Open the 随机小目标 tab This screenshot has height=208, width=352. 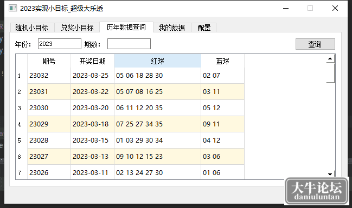[32, 28]
